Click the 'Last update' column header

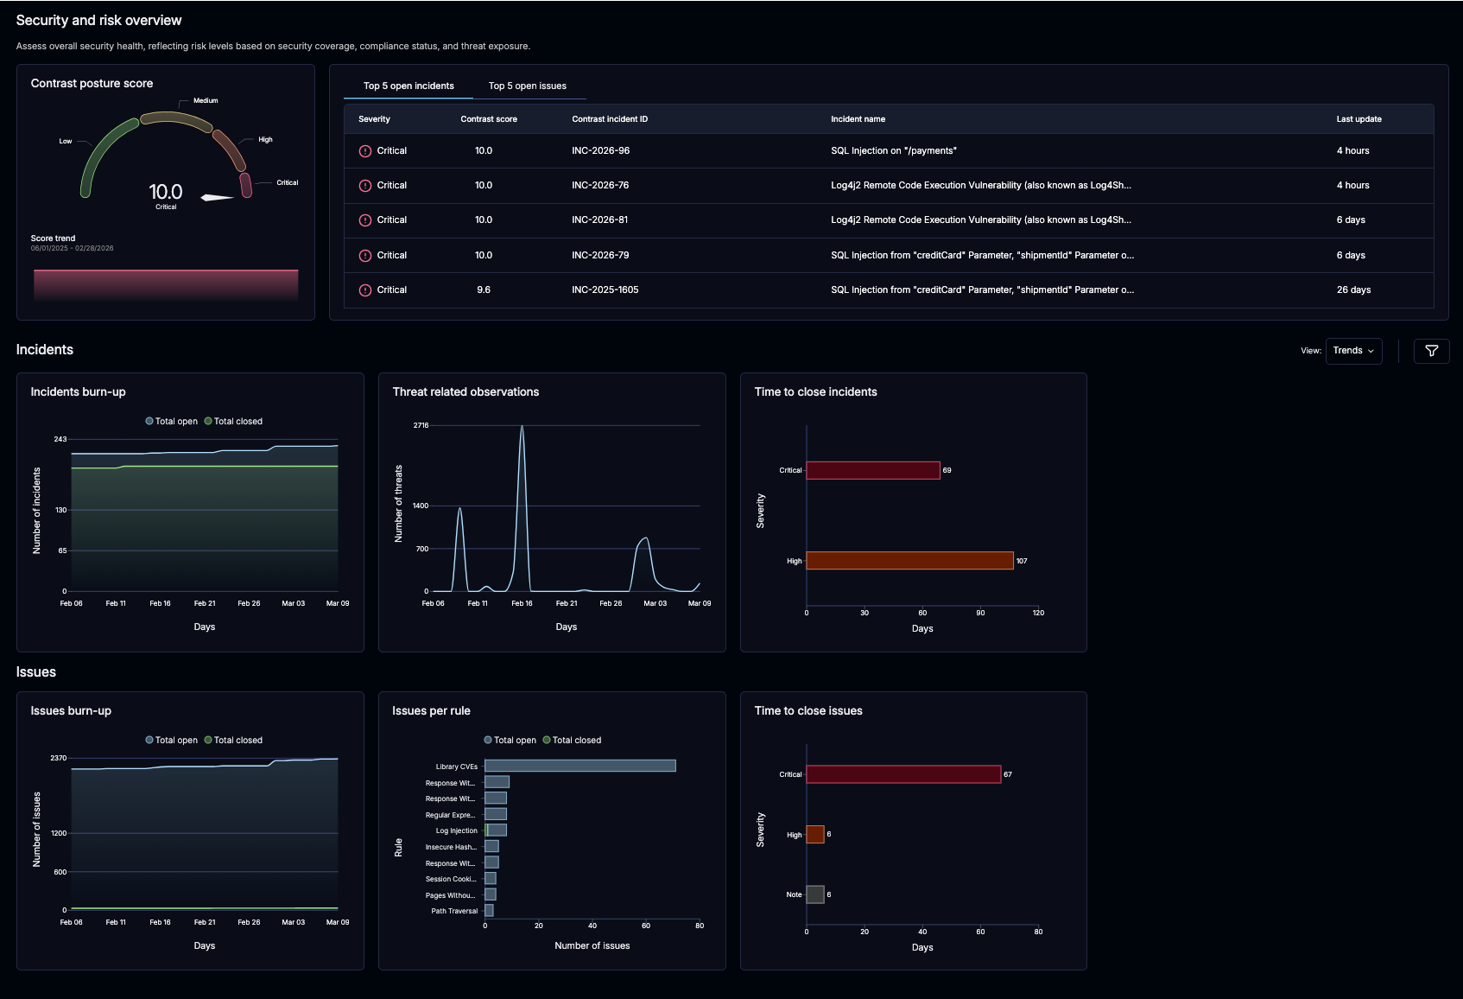(x=1358, y=119)
